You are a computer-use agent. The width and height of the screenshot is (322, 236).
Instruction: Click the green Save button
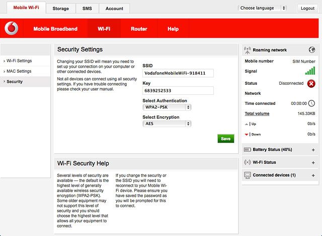[226, 139]
